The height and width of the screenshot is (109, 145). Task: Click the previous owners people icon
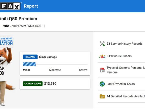click(x=102, y=56)
